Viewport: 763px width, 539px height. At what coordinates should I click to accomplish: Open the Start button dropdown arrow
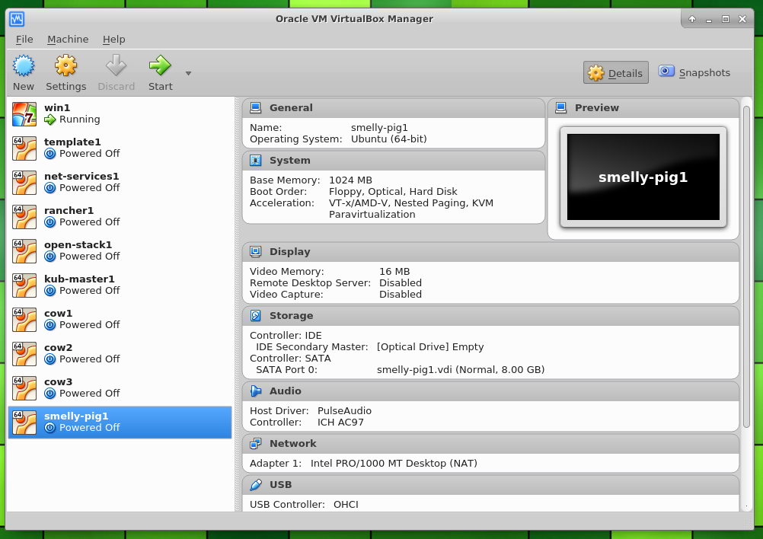pyautogui.click(x=188, y=73)
